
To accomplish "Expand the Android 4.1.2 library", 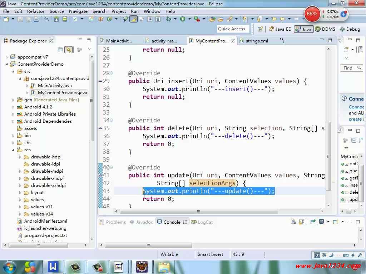I will [13, 107].
